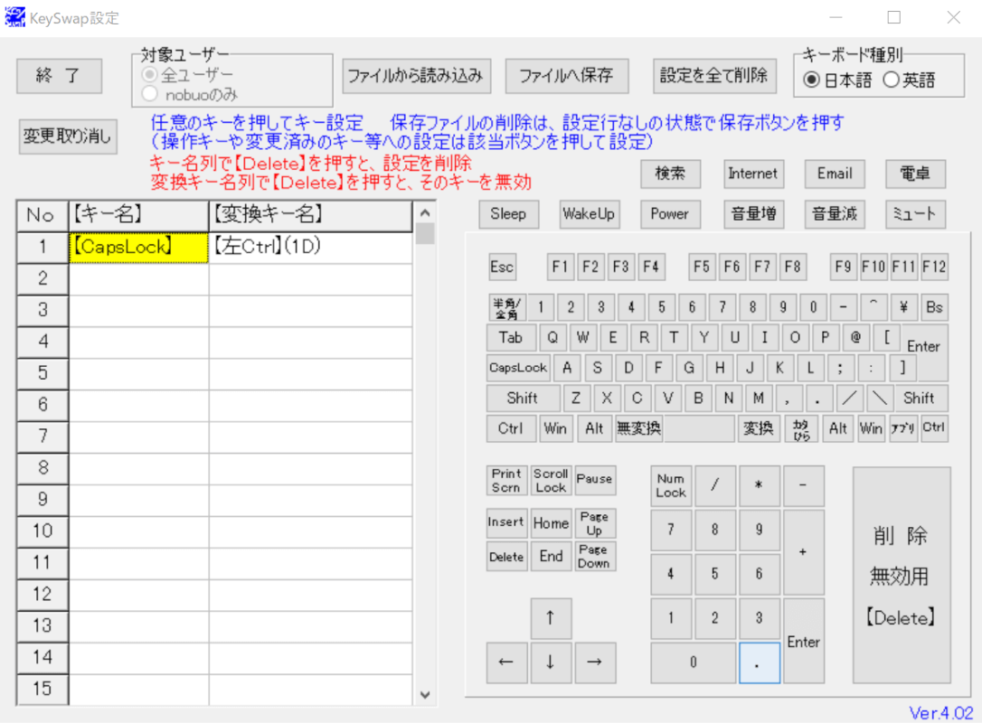Screen dimensions: 982x723
Task: Select the 音量増 volume up key
Action: pos(752,214)
